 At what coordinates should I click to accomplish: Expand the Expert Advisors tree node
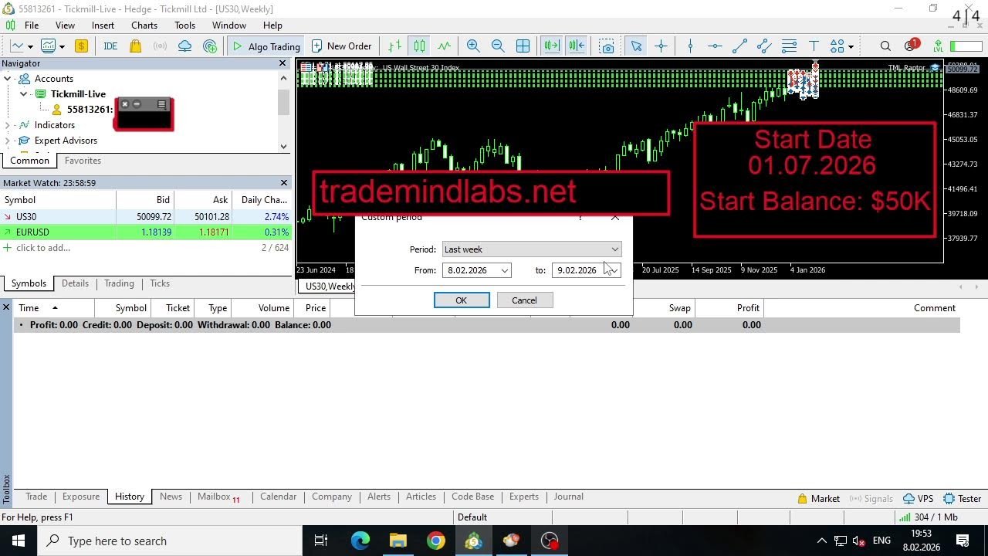pos(8,141)
